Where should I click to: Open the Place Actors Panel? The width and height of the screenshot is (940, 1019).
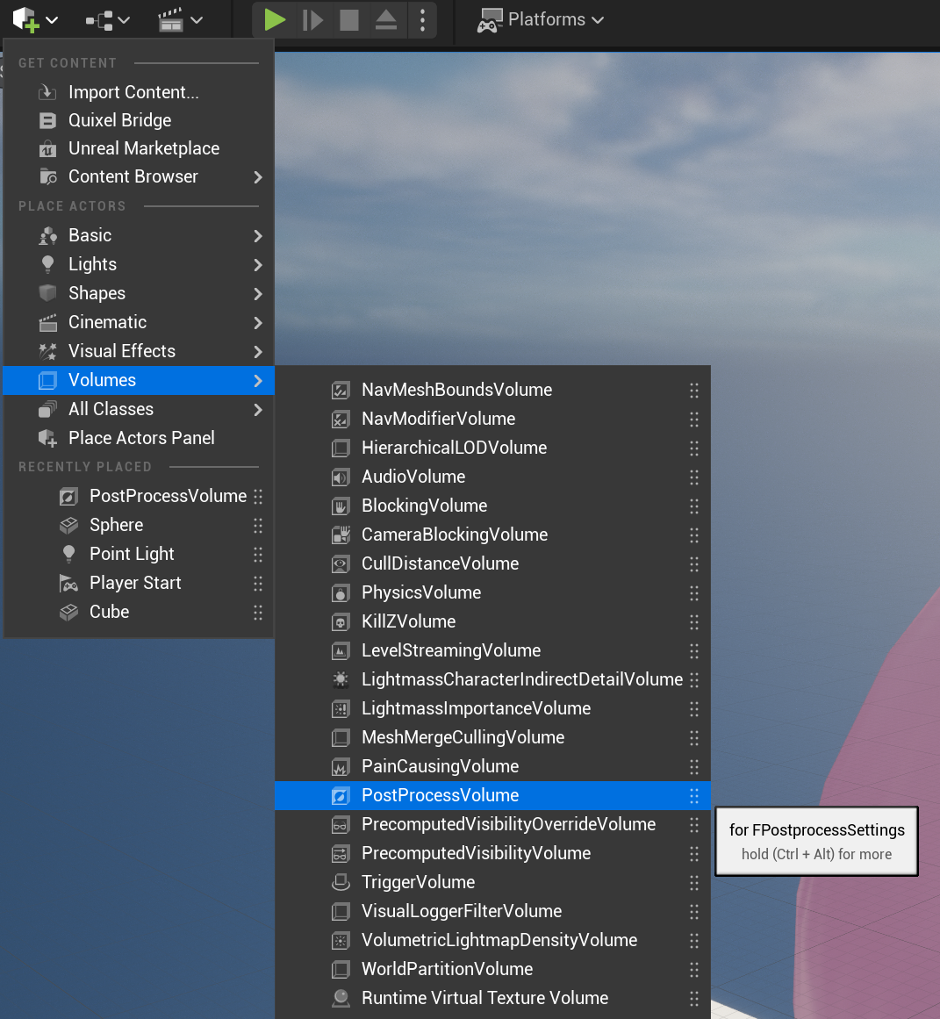(x=141, y=438)
